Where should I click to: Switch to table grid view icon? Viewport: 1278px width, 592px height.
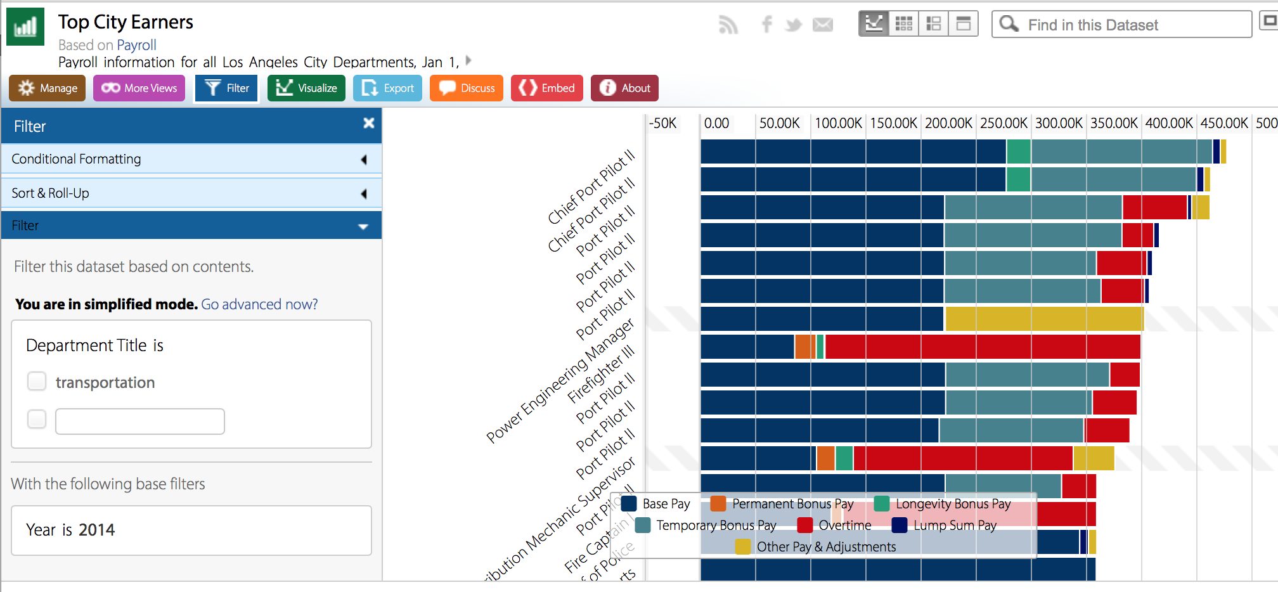point(903,24)
